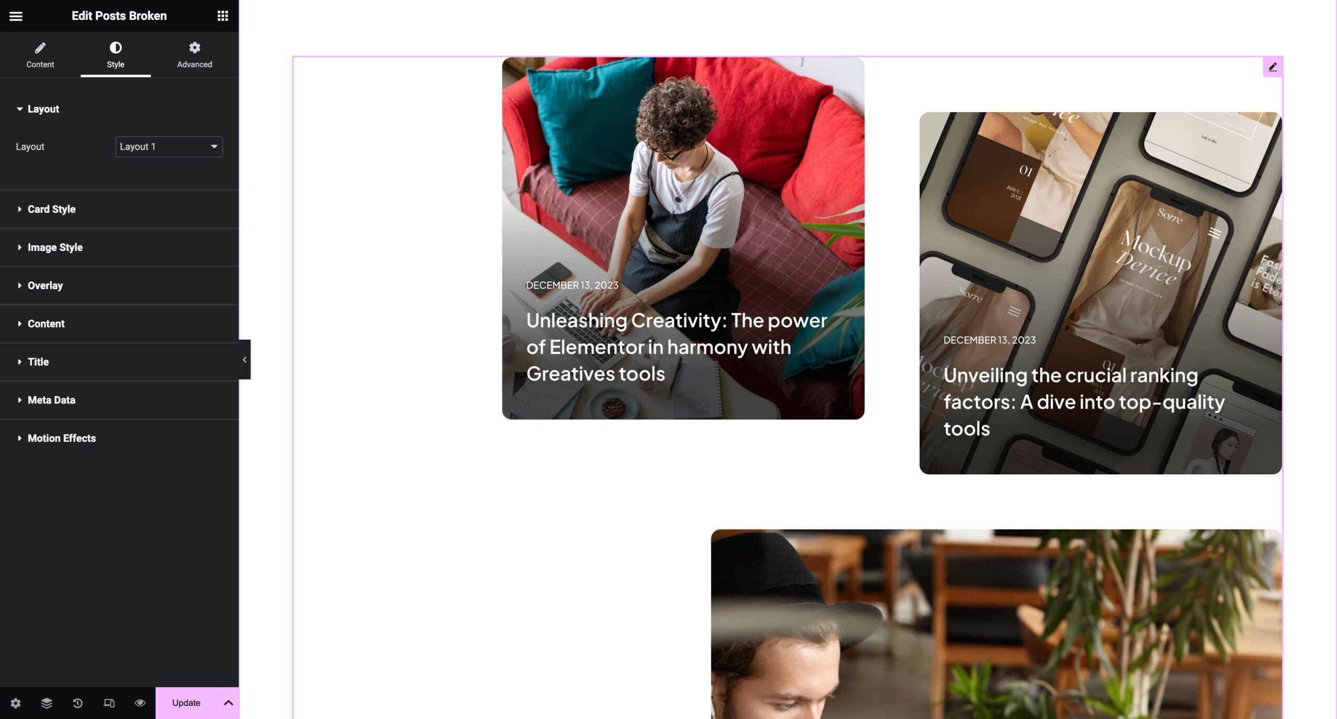This screenshot has height=719, width=1337.
Task: Click the edit pencil on the widget
Action: pyautogui.click(x=1273, y=67)
